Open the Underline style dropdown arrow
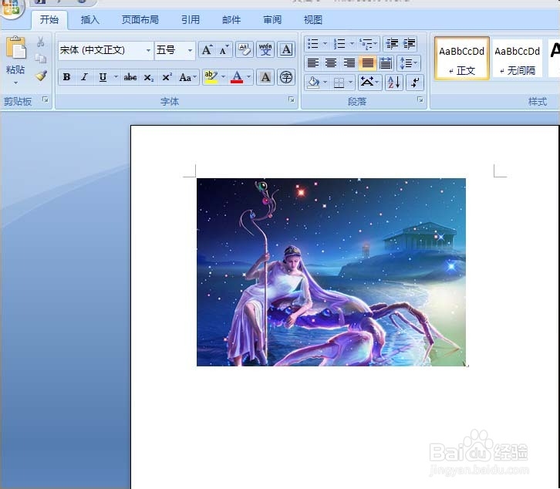This screenshot has height=489, width=560. pos(116,77)
